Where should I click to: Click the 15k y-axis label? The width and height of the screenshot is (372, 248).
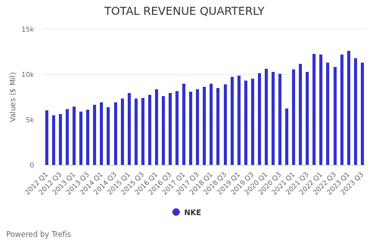[x=27, y=29]
